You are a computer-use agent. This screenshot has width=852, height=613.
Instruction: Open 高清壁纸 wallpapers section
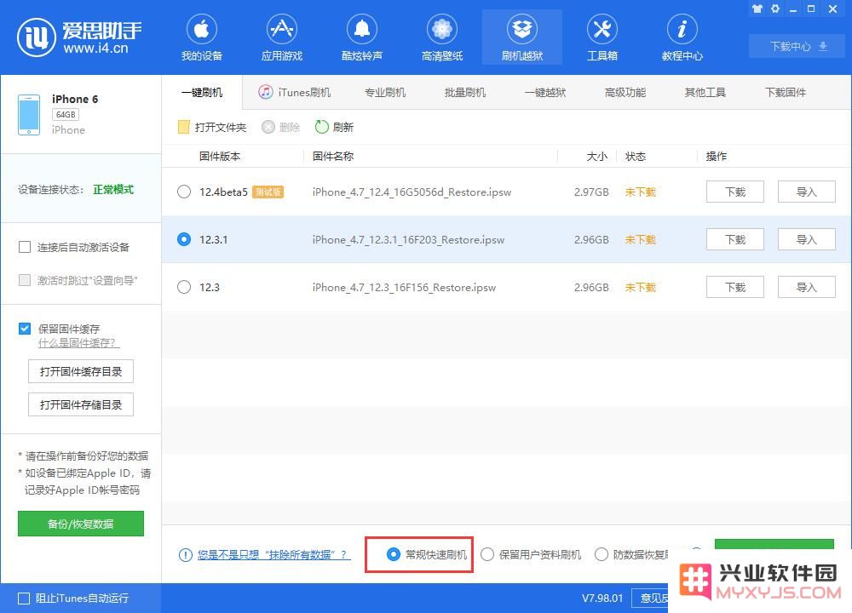[441, 37]
